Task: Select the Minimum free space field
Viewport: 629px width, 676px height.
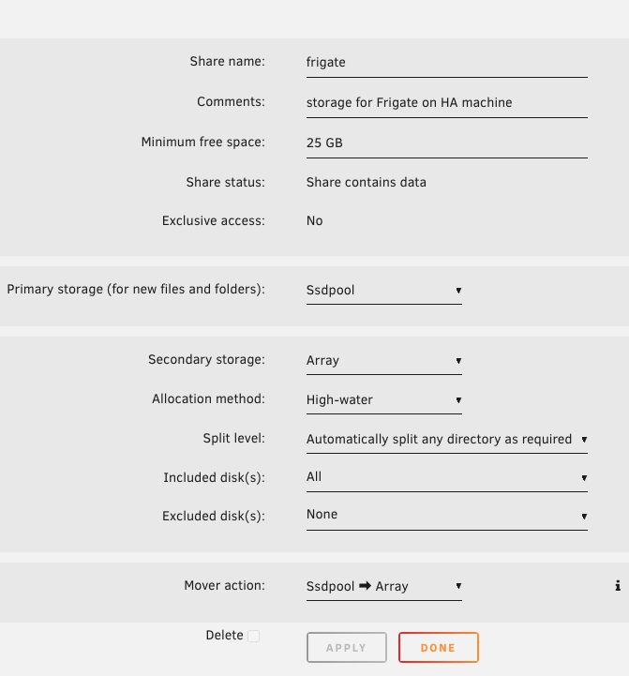Action: (446, 143)
